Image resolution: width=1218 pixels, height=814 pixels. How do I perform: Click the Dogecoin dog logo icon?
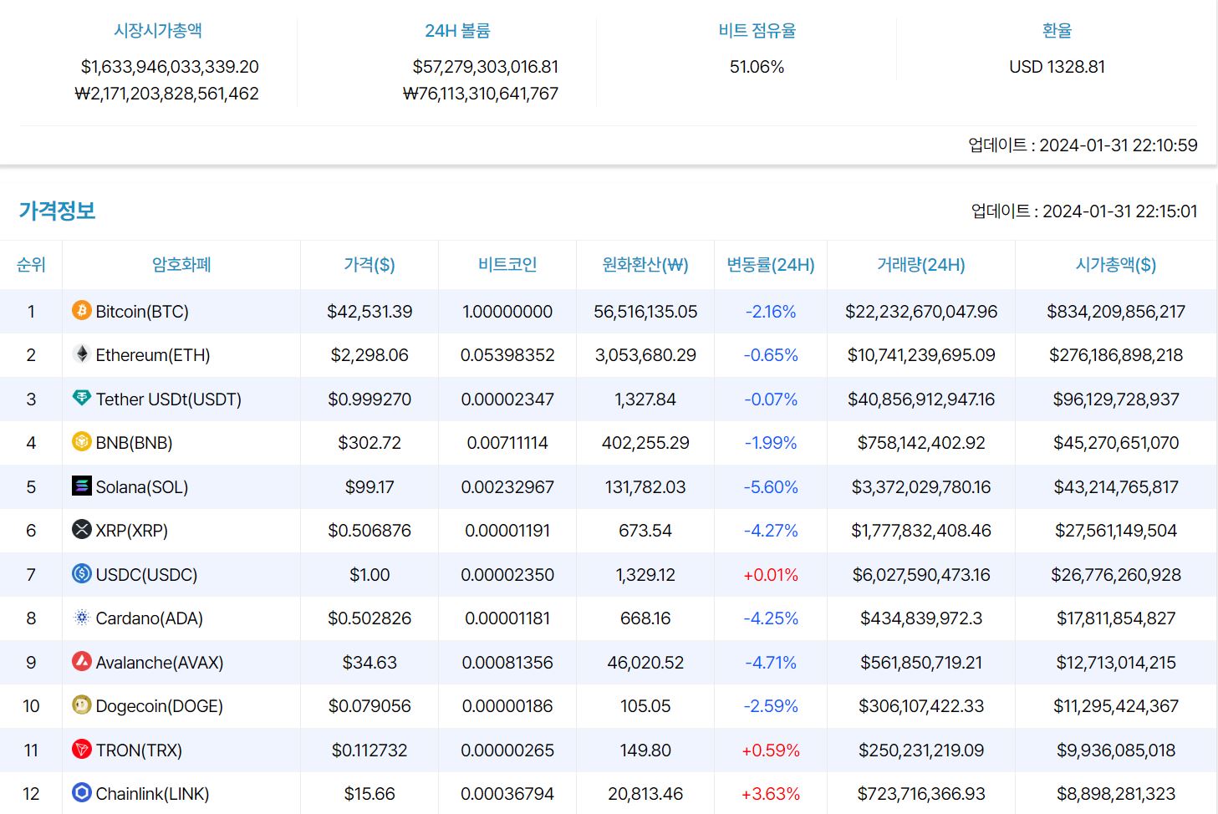pyautogui.click(x=81, y=705)
